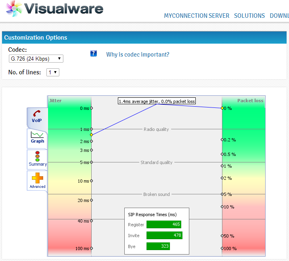The height and width of the screenshot is (261, 289).
Task: Switch to the Graph tab
Action: pos(38,138)
